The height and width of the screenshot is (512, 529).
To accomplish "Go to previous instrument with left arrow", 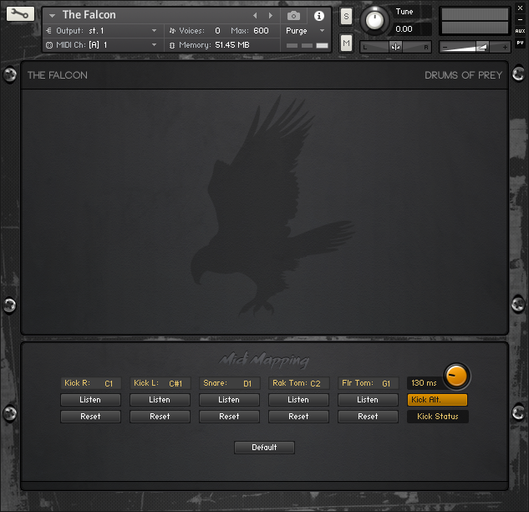I will [256, 15].
